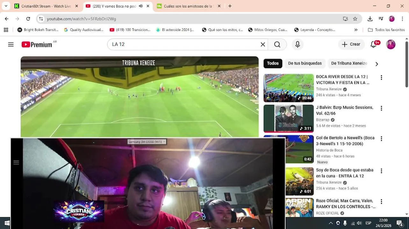The height and width of the screenshot is (229, 409).
Task: Open YouTube guide hamburger menu
Action: tap(11, 45)
